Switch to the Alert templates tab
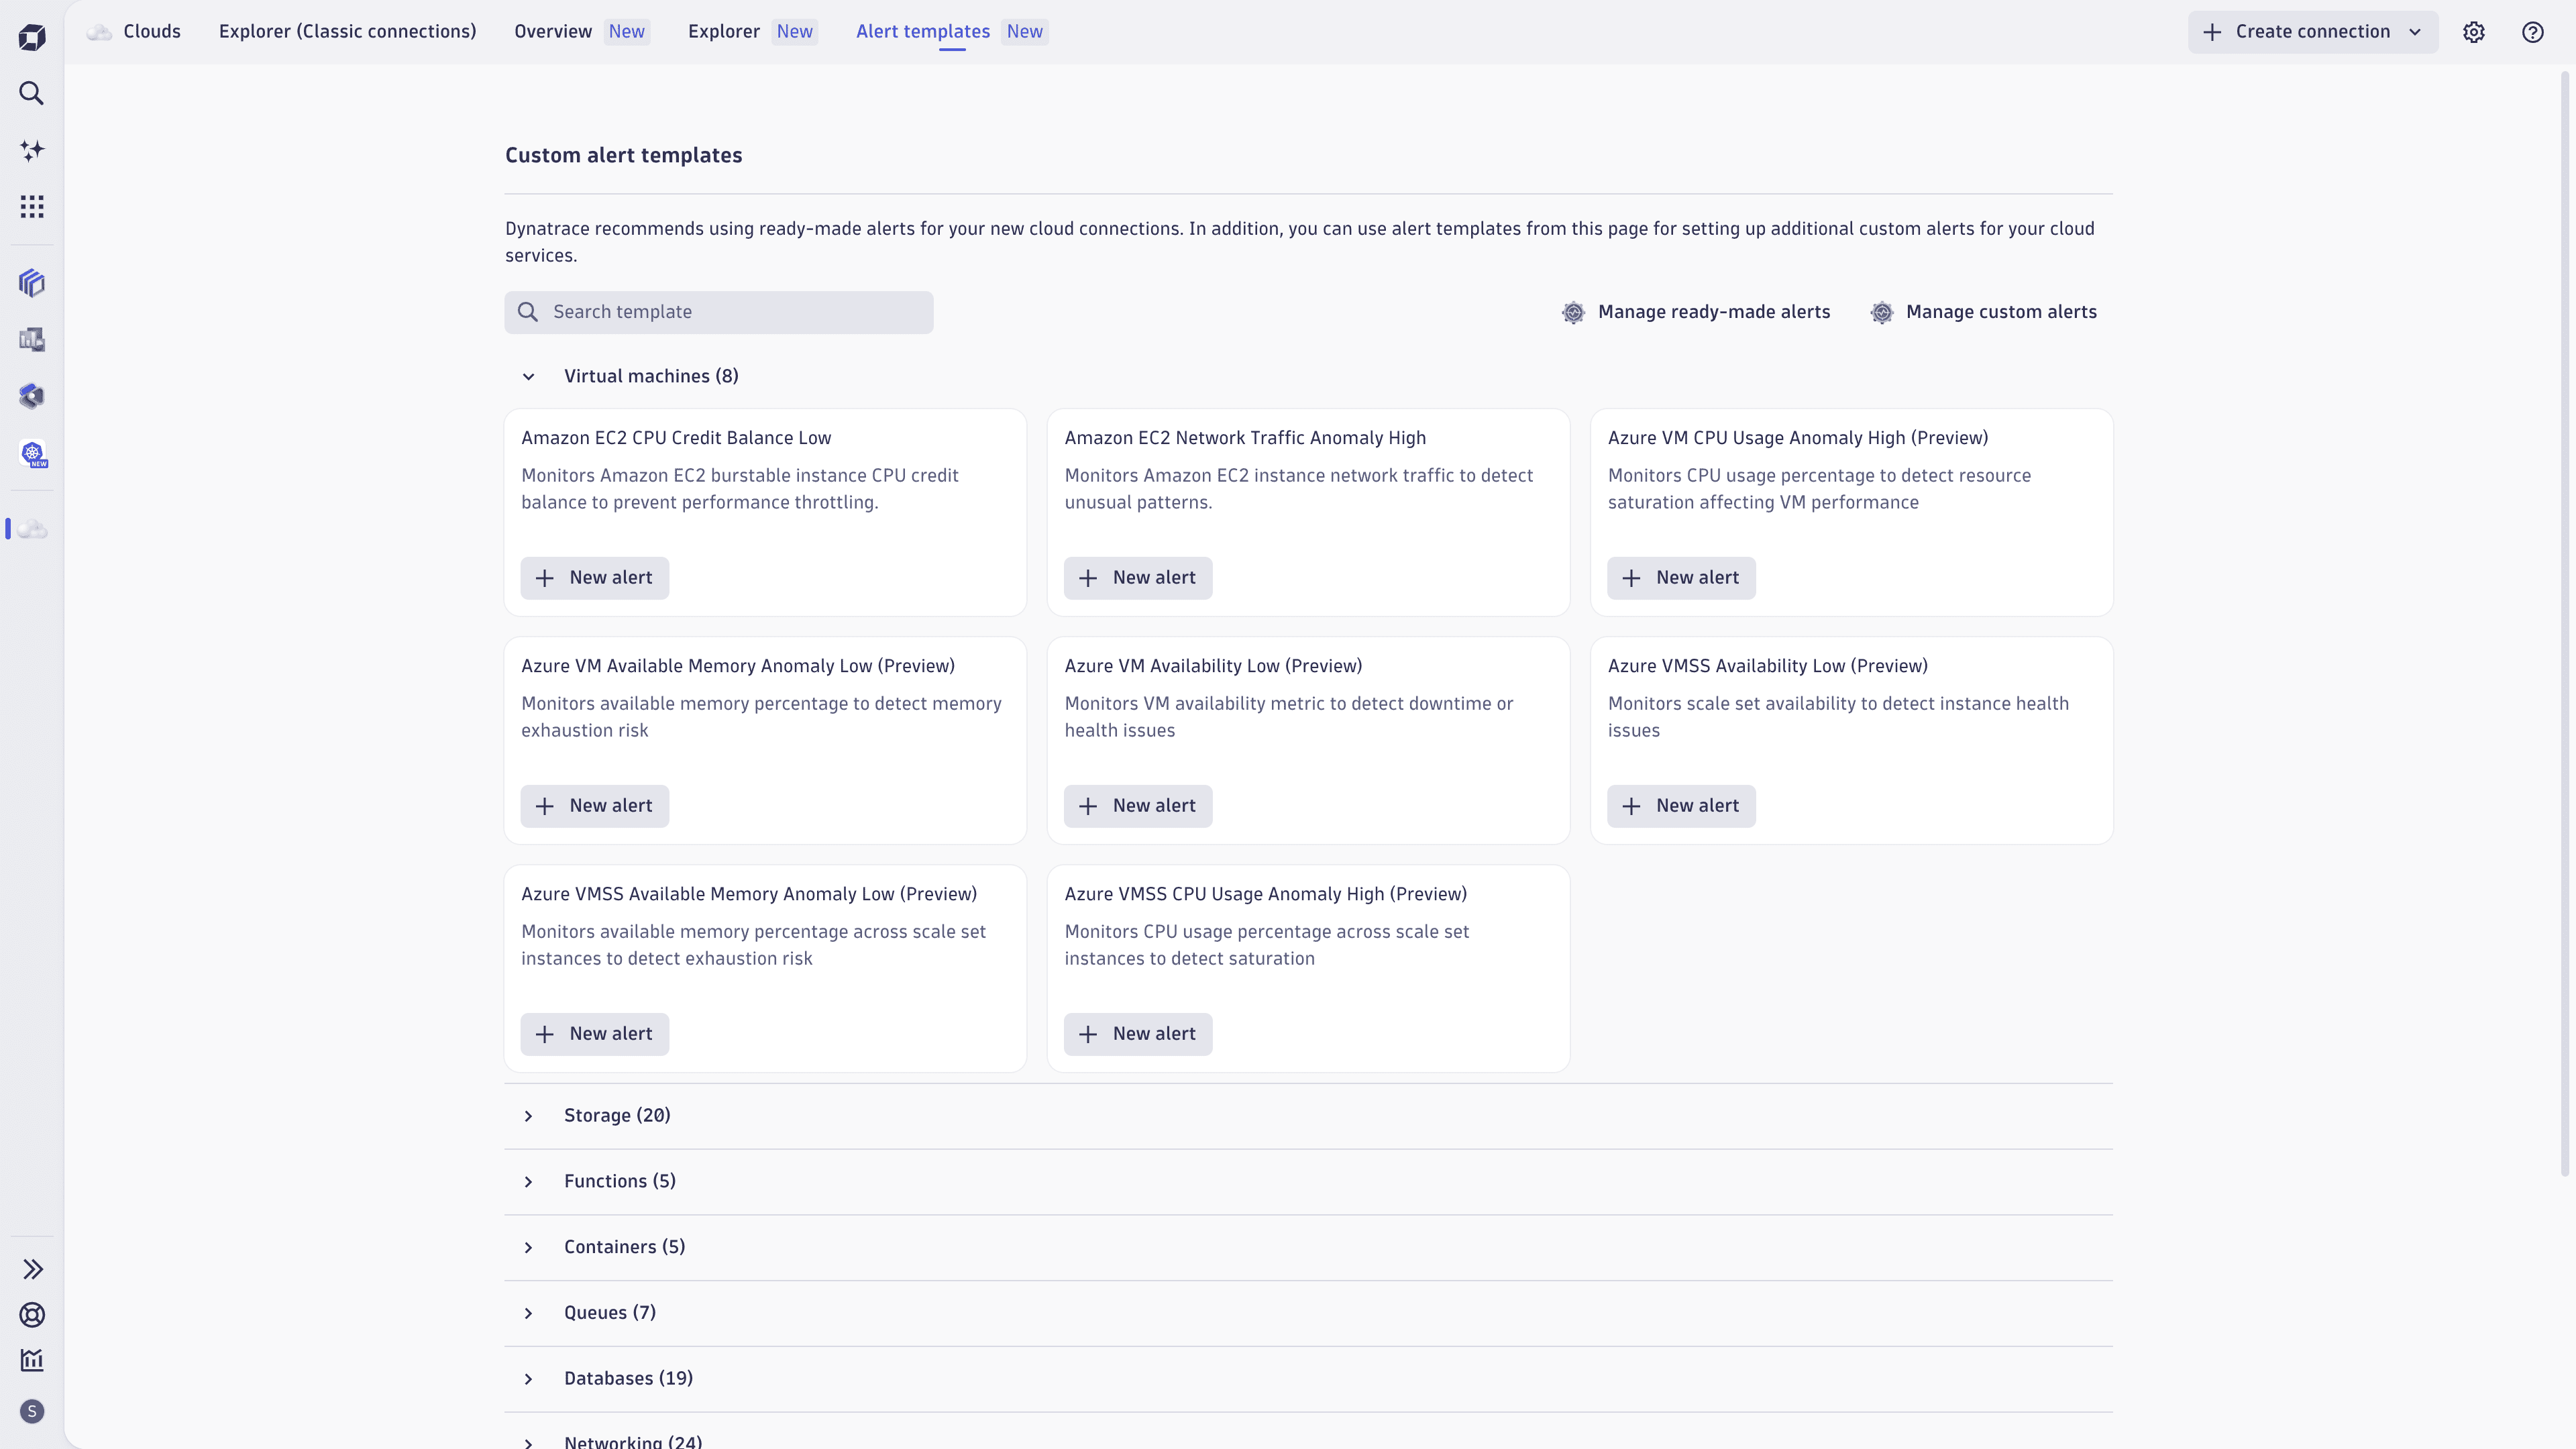2576x1449 pixels. coord(922,31)
